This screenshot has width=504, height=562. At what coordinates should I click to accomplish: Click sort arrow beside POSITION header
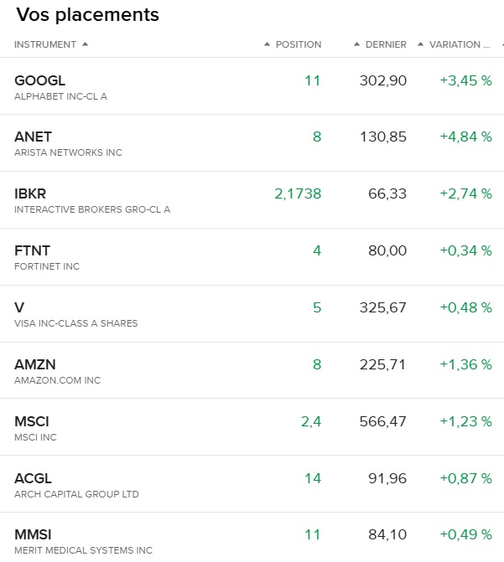pyautogui.click(x=268, y=44)
